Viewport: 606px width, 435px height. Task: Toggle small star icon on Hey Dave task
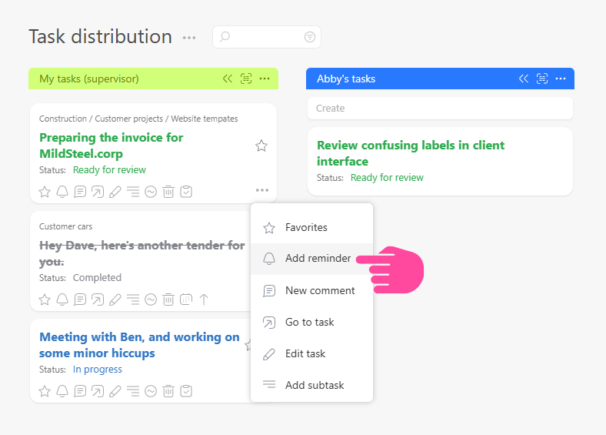coord(45,299)
